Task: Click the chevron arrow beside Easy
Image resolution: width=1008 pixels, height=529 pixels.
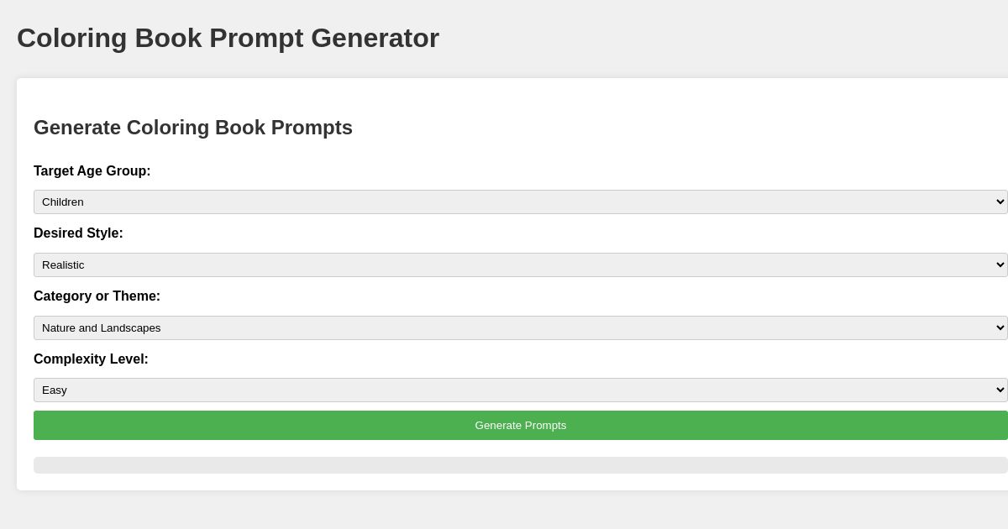Action: pos(1000,390)
